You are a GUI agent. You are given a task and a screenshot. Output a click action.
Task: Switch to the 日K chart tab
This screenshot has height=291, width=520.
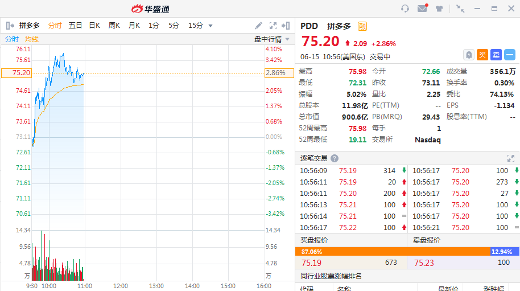click(94, 26)
